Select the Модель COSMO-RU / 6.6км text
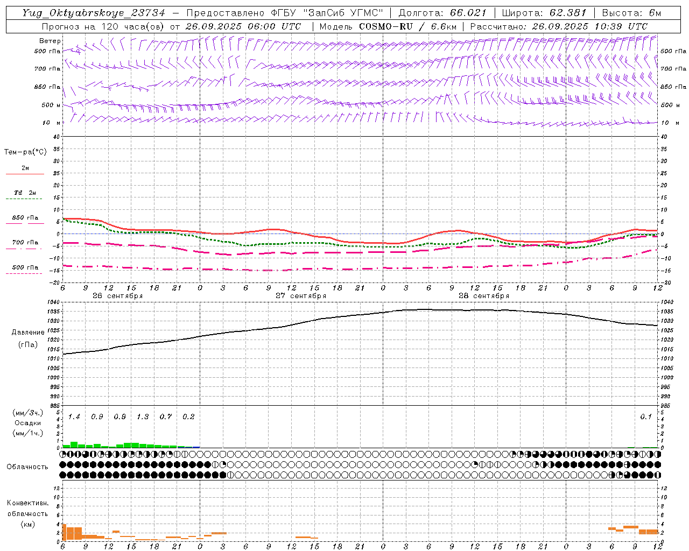The width and height of the screenshot is (689, 551). click(388, 26)
